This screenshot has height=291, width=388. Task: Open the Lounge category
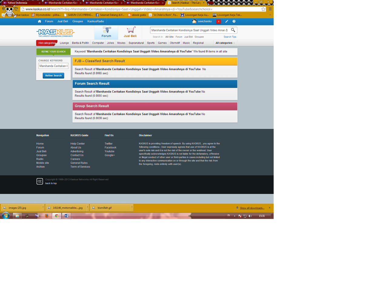[x=64, y=43]
